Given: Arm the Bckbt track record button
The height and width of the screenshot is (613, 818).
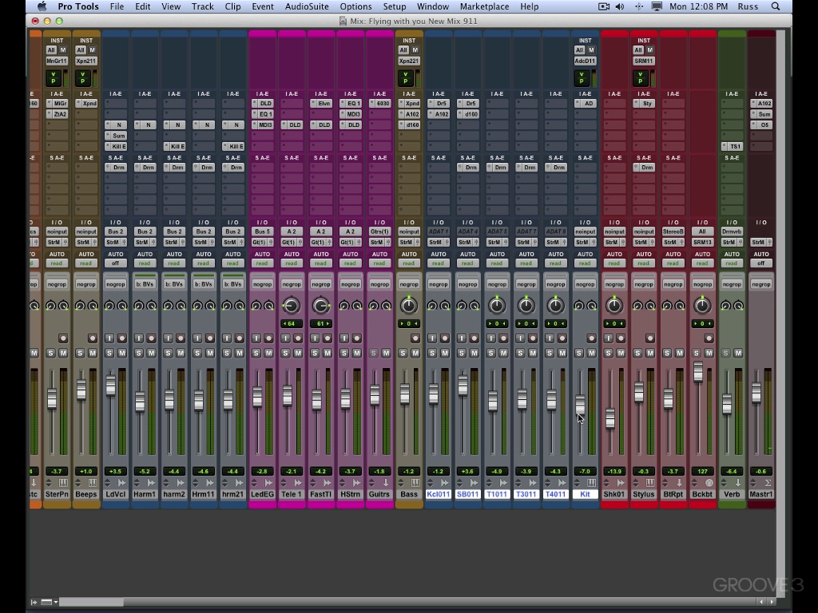Looking at the screenshot, I should pos(709,338).
